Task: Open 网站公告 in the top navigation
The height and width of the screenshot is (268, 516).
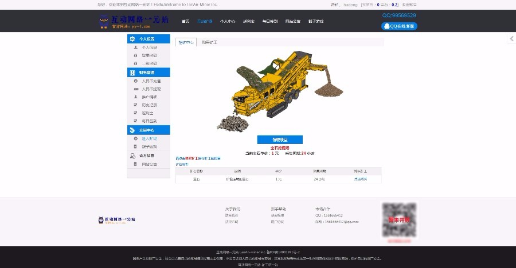Action: coord(293,21)
